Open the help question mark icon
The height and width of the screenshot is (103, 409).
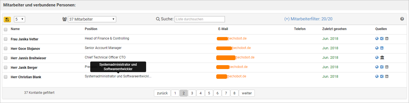(402, 19)
